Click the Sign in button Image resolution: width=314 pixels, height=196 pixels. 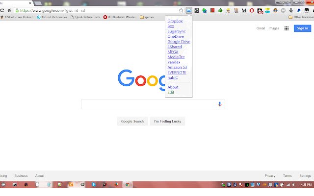pos(302,28)
